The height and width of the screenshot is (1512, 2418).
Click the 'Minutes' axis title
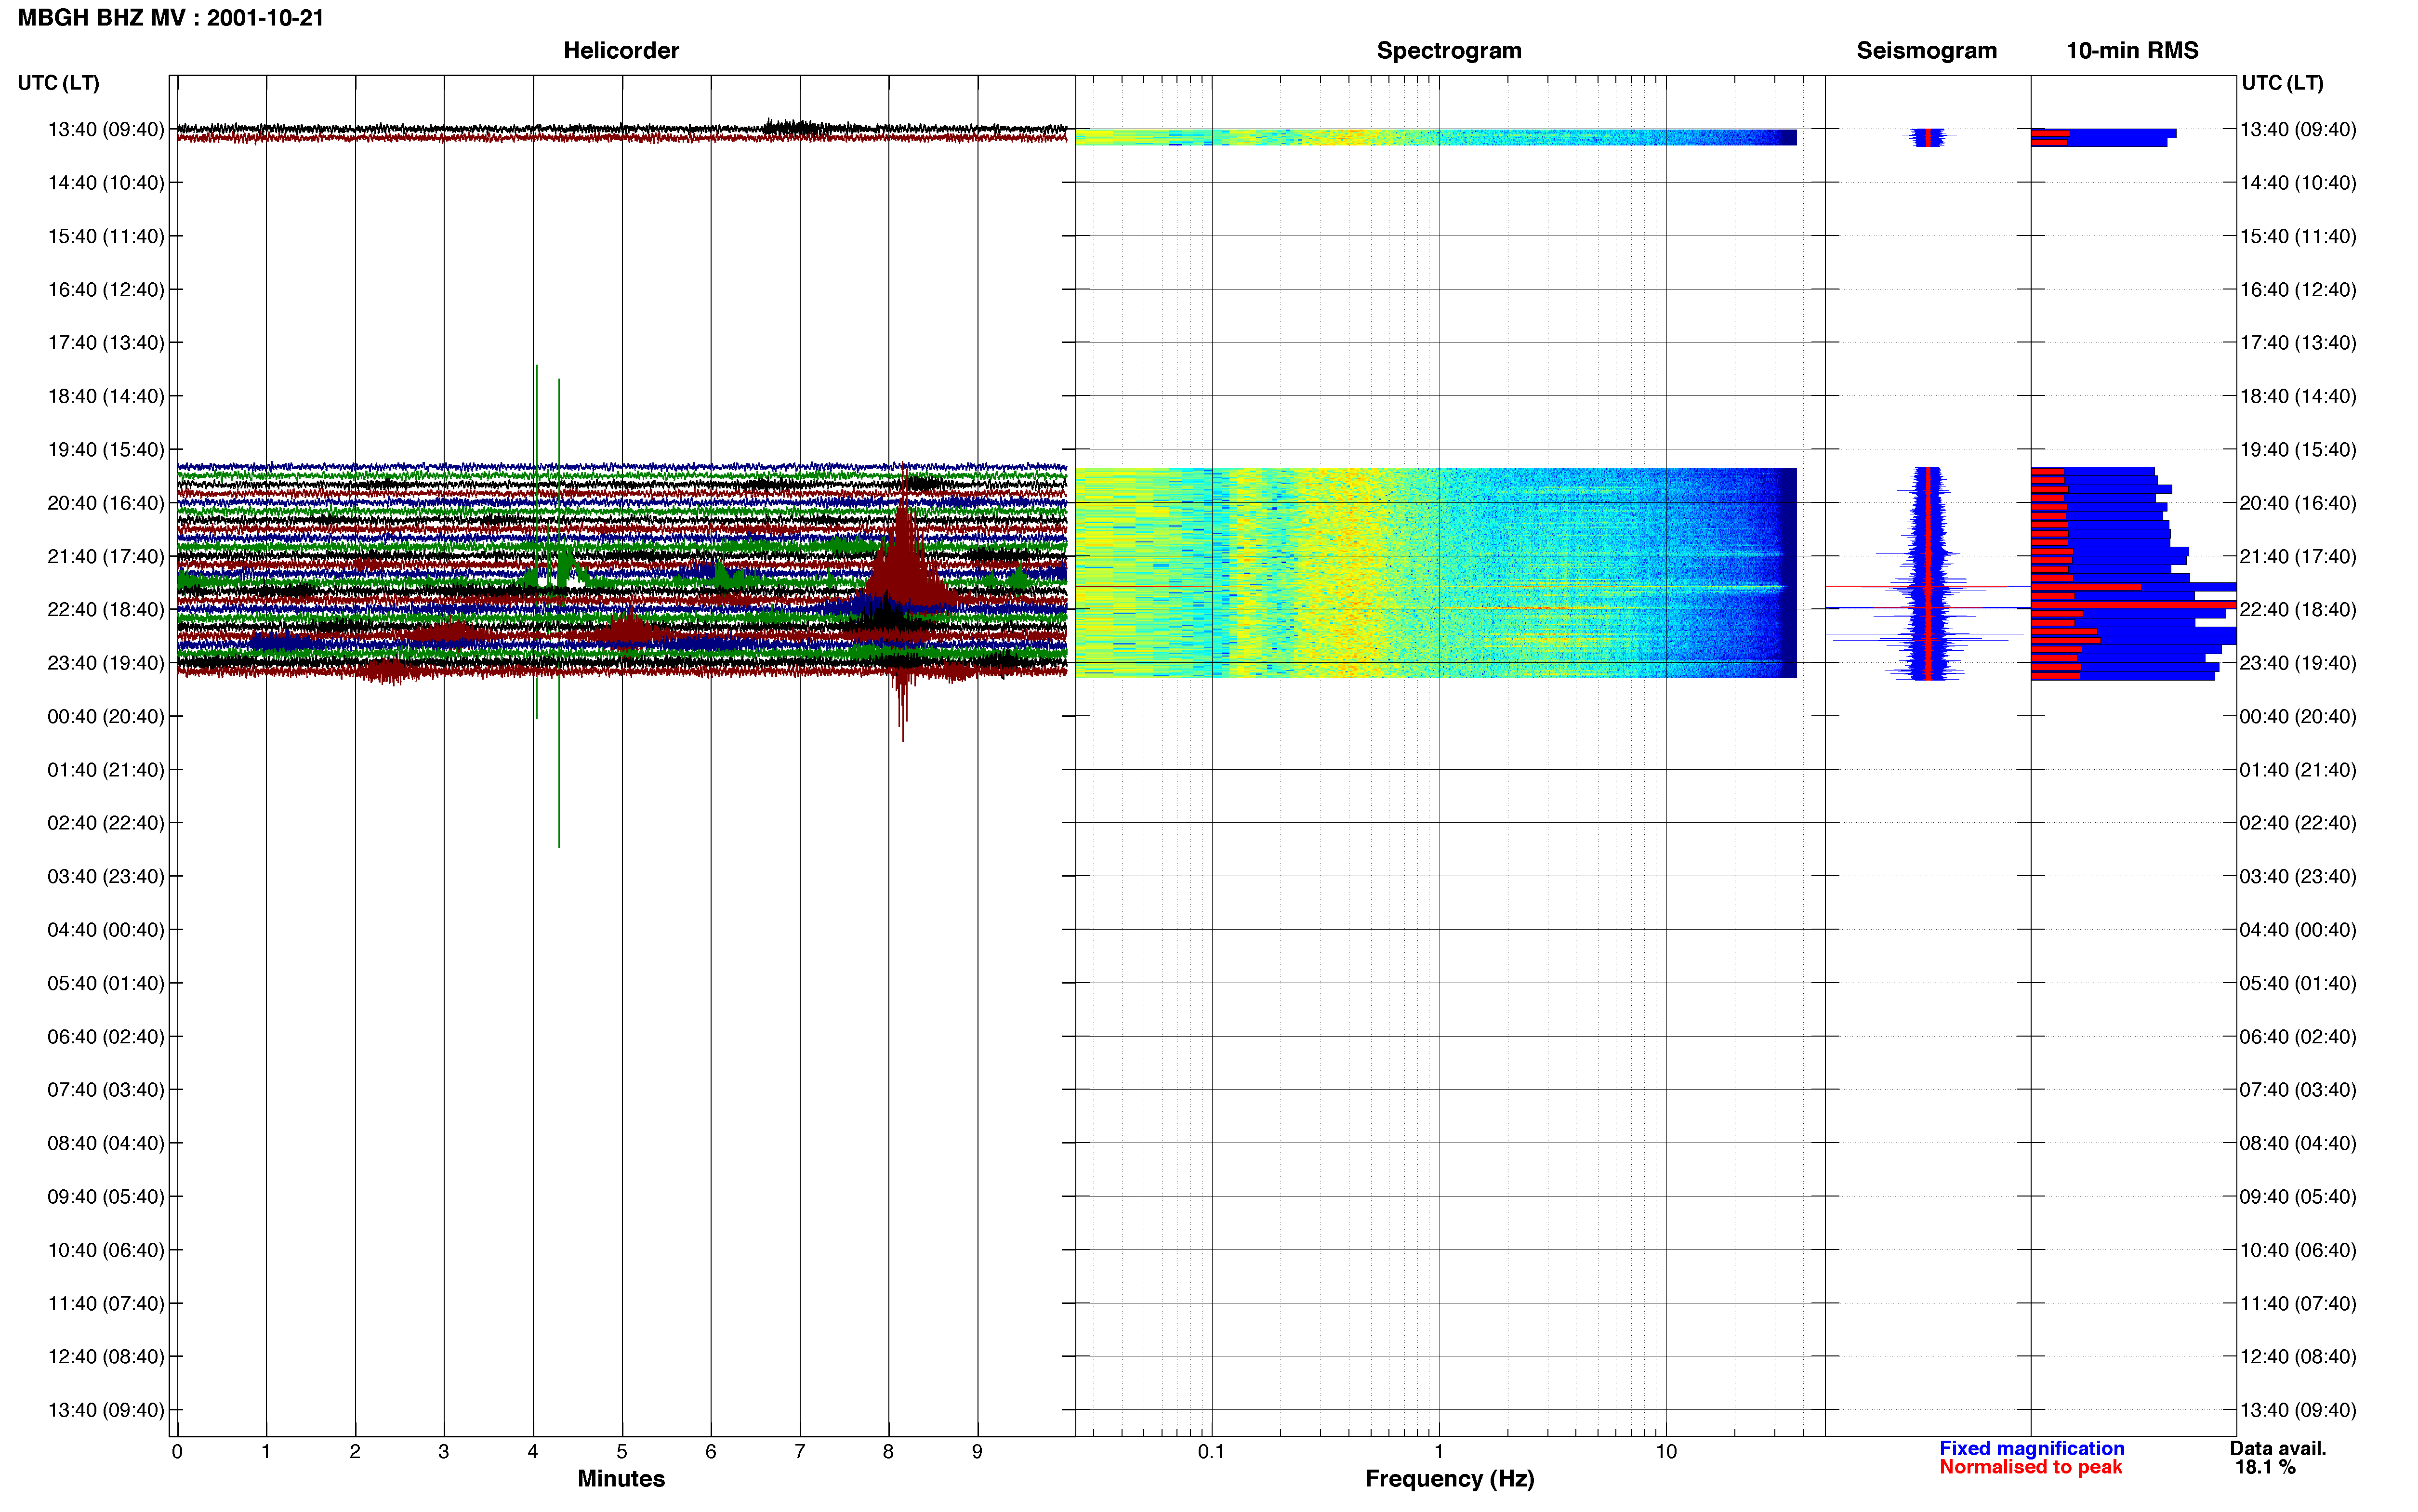pyautogui.click(x=621, y=1479)
